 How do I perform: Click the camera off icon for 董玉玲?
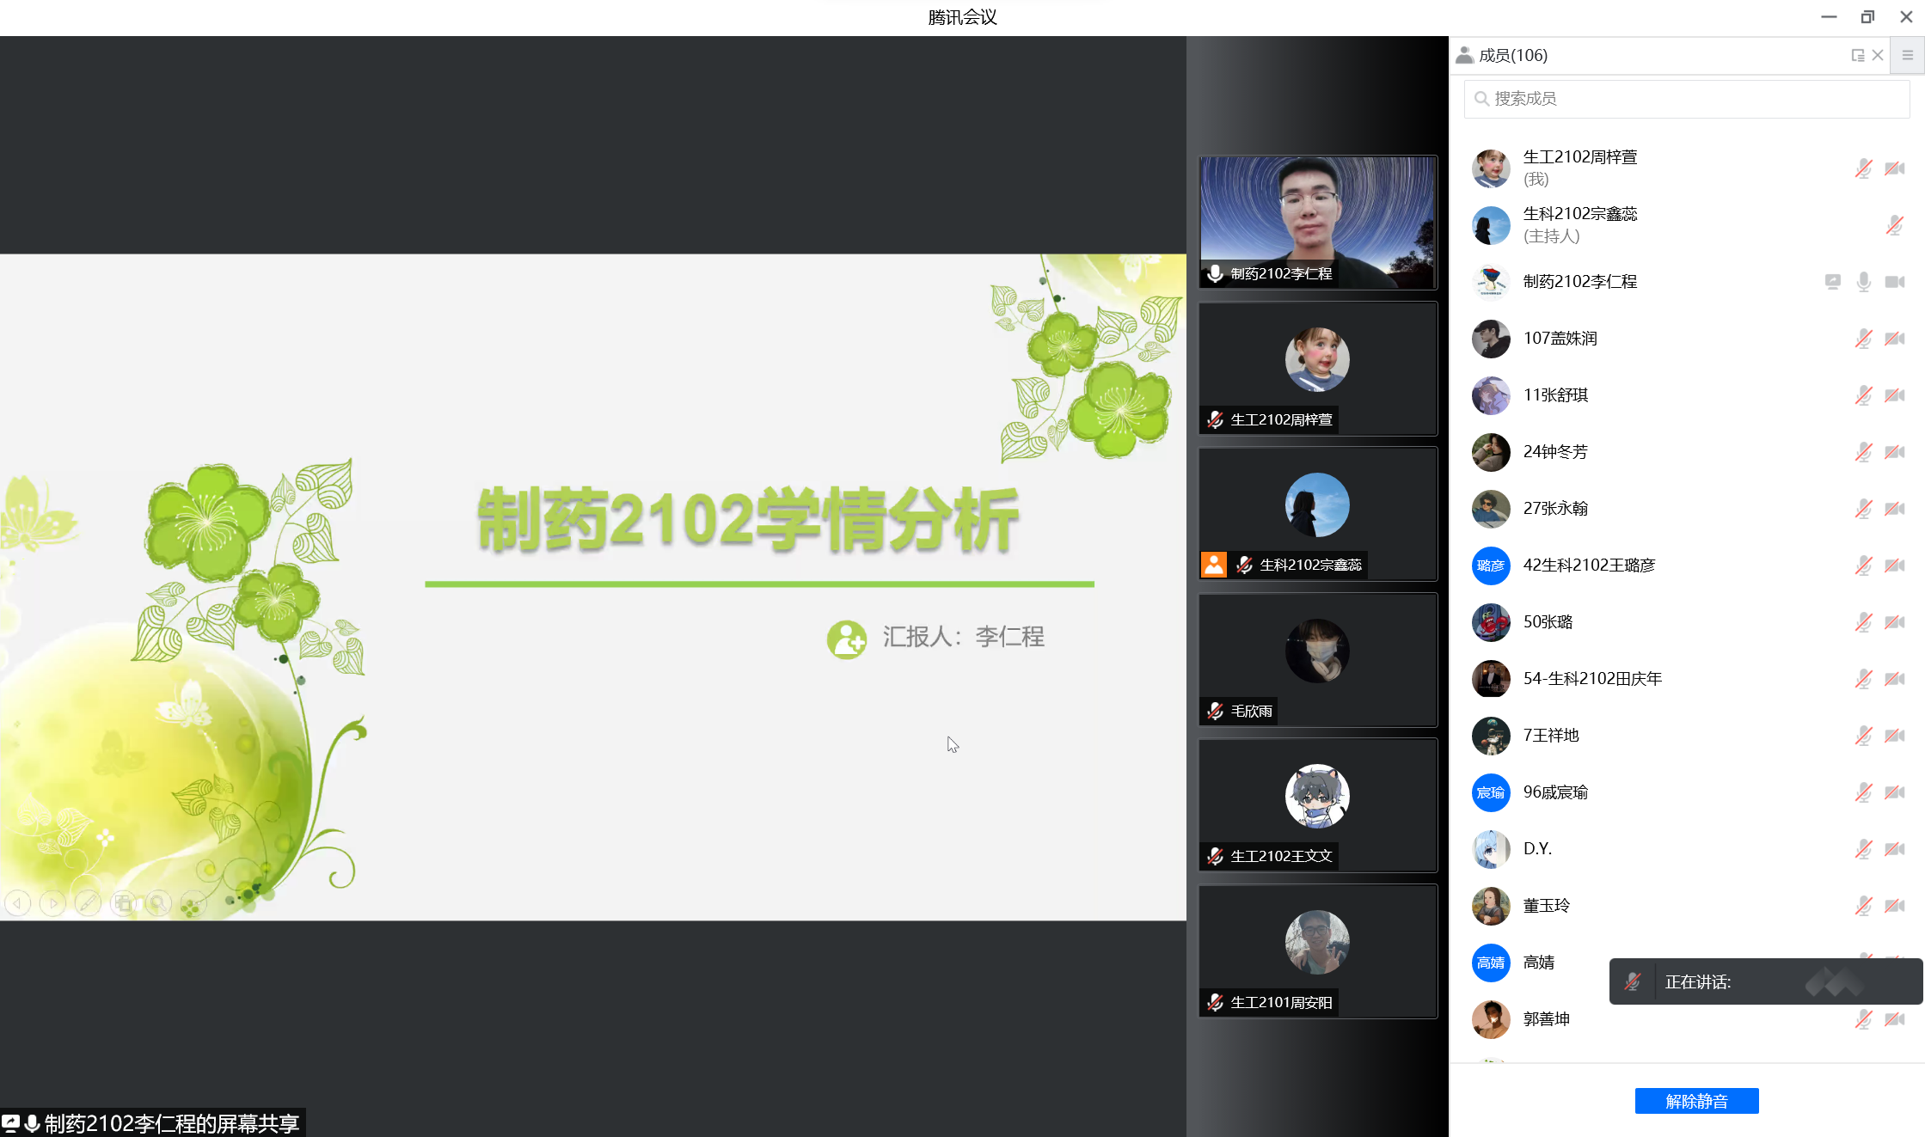tap(1894, 906)
